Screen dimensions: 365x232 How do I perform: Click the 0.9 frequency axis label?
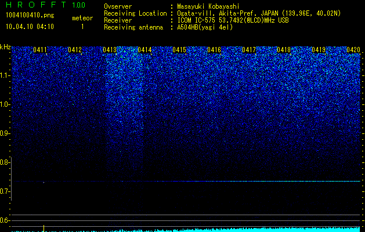5,133
